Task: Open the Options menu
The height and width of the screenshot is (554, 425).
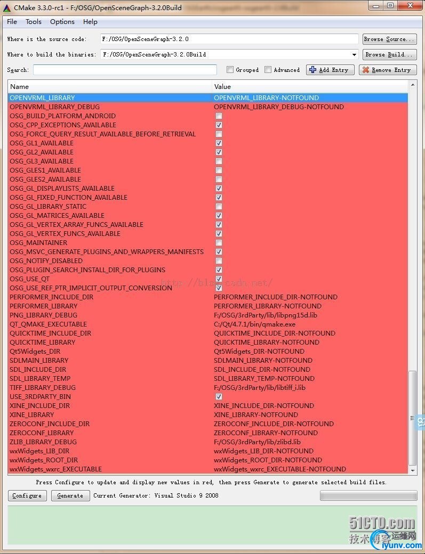Action: 62,21
